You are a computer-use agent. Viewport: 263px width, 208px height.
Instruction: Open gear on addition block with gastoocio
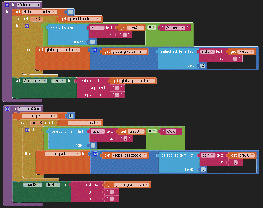coord(95,154)
